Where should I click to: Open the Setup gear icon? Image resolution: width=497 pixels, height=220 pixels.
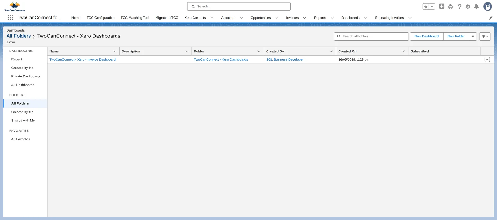[468, 7]
